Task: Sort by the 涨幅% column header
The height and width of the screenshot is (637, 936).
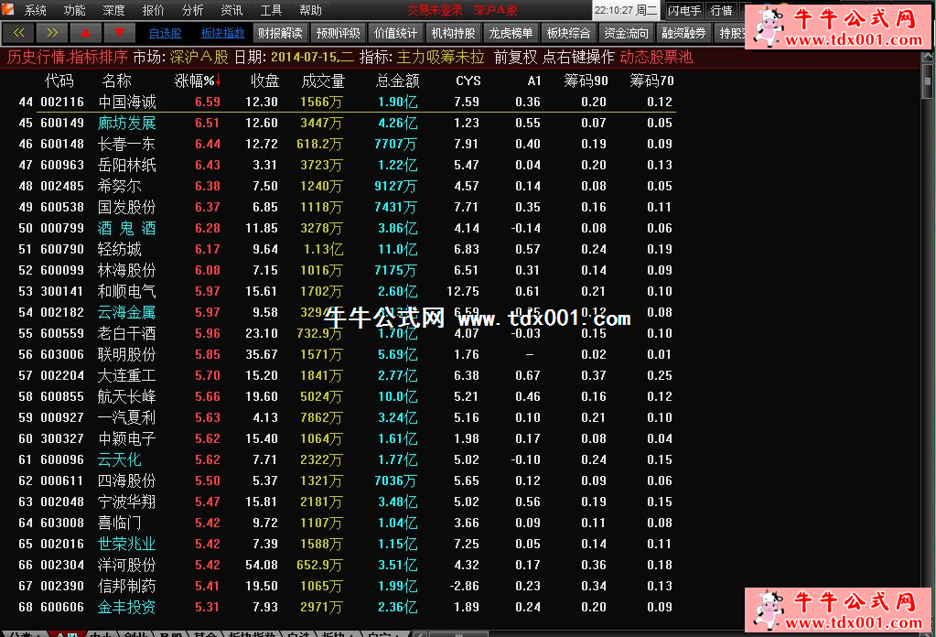Action: click(198, 81)
